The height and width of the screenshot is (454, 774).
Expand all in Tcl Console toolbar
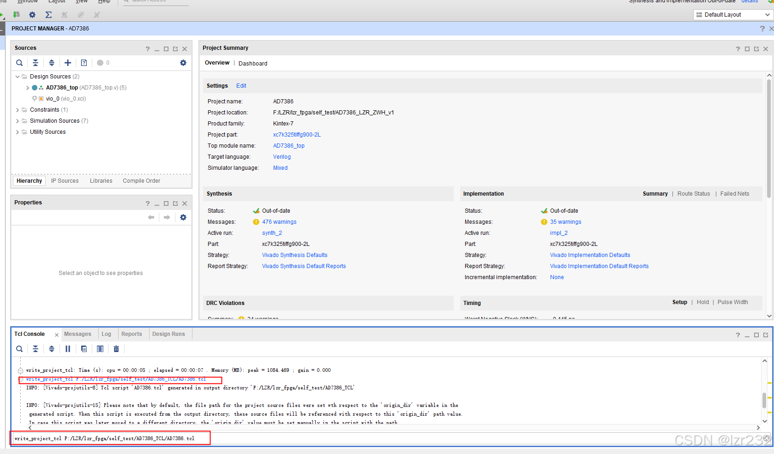tap(52, 349)
